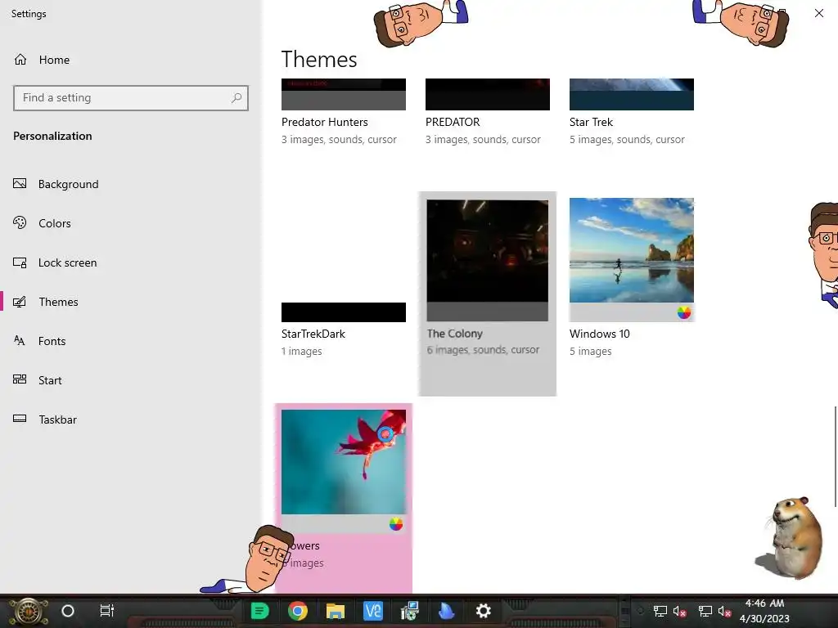Open the Start menu orb
Image resolution: width=838 pixels, height=628 pixels.
tap(28, 612)
